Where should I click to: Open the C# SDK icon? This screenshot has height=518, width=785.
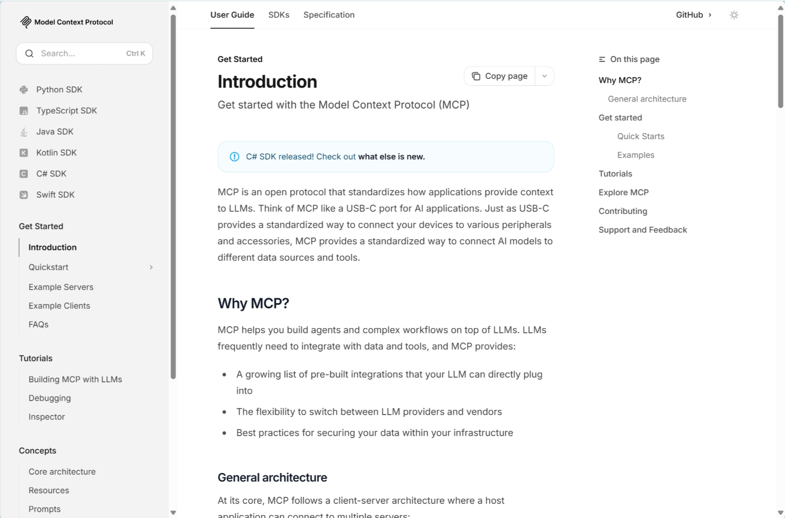(23, 174)
